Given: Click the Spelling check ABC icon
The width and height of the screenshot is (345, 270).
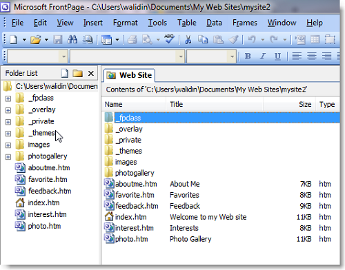Looking at the screenshot, I should point(169,39).
